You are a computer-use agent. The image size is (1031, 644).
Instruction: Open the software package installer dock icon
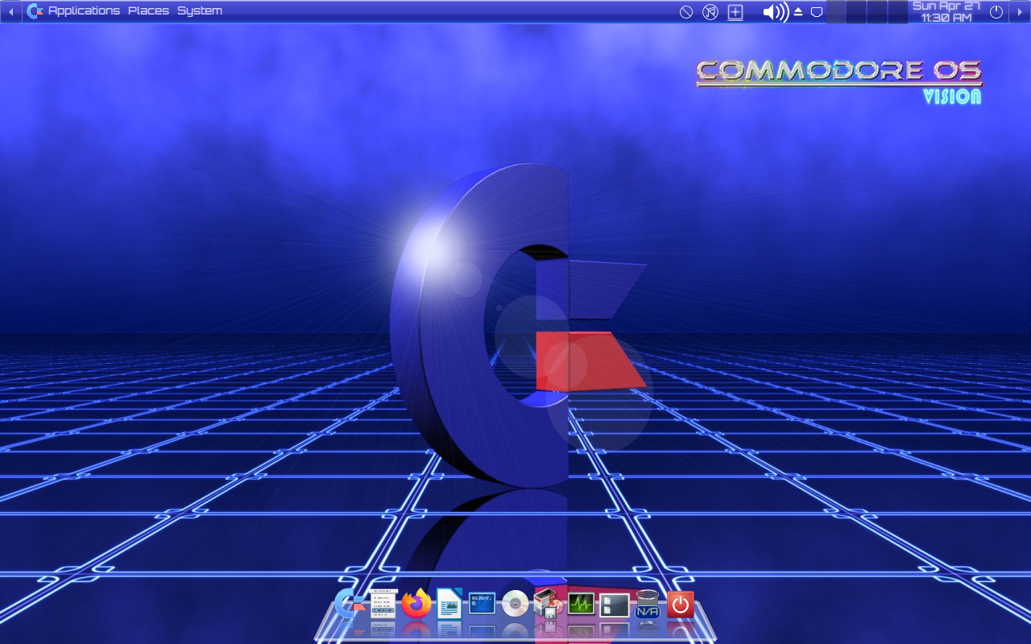(548, 604)
